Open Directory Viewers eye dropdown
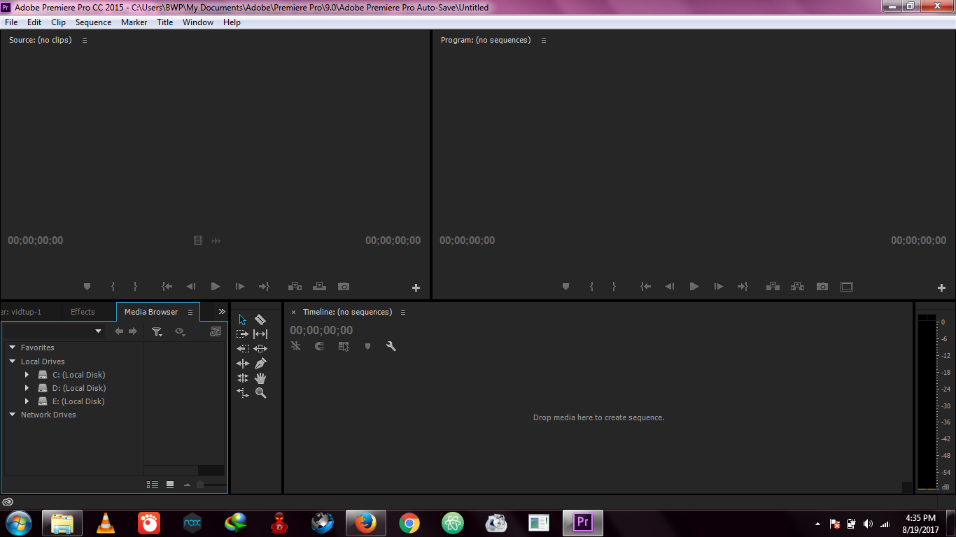The image size is (956, 537). point(180,332)
